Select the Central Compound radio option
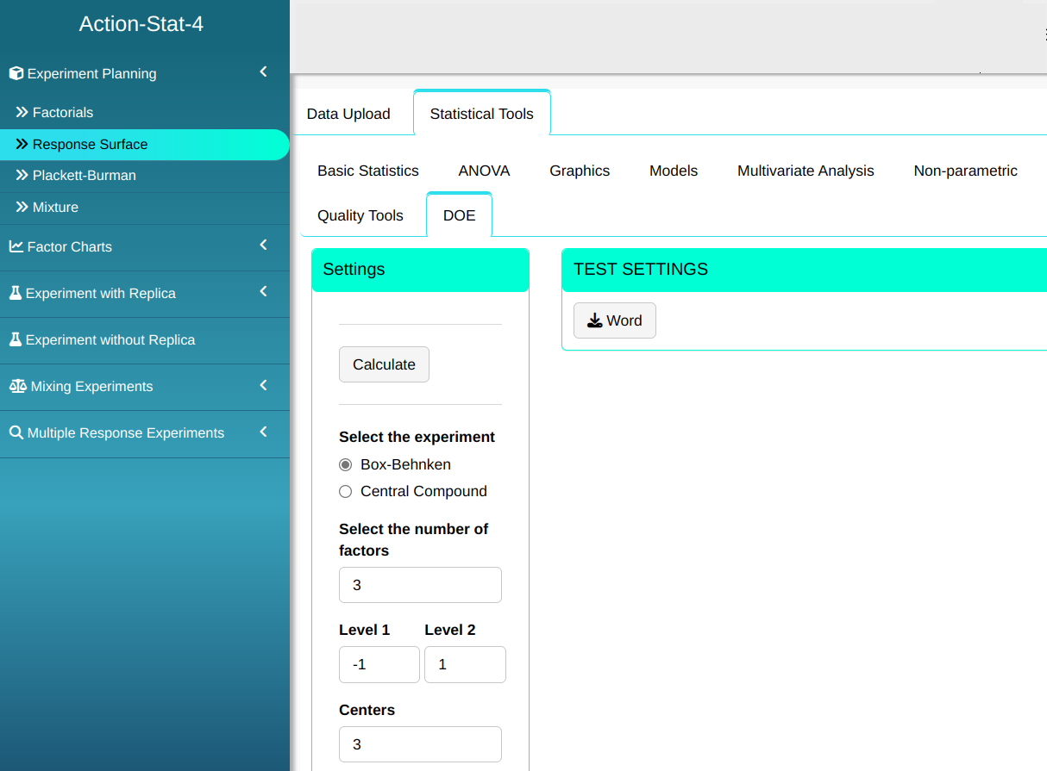The height and width of the screenshot is (771, 1047). tap(346, 491)
